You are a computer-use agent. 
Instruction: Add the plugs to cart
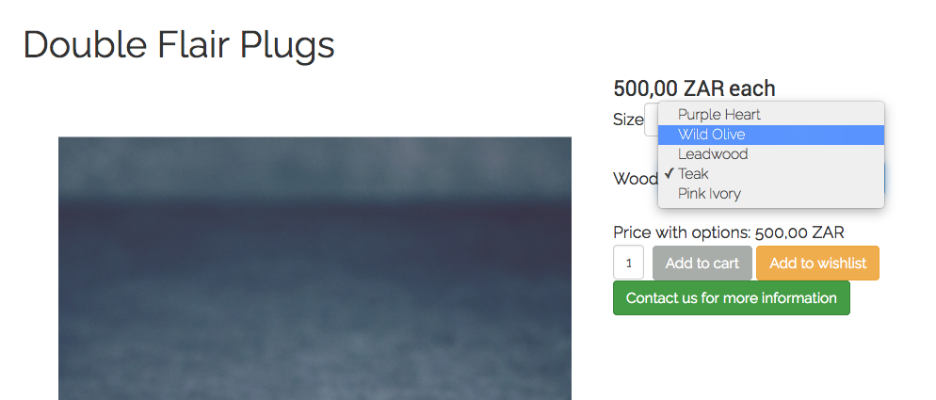(702, 263)
